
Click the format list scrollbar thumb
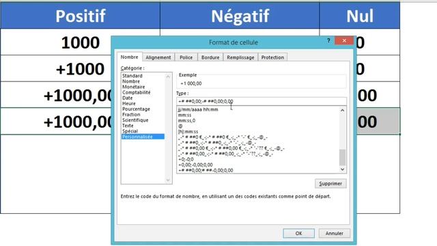click(342, 157)
